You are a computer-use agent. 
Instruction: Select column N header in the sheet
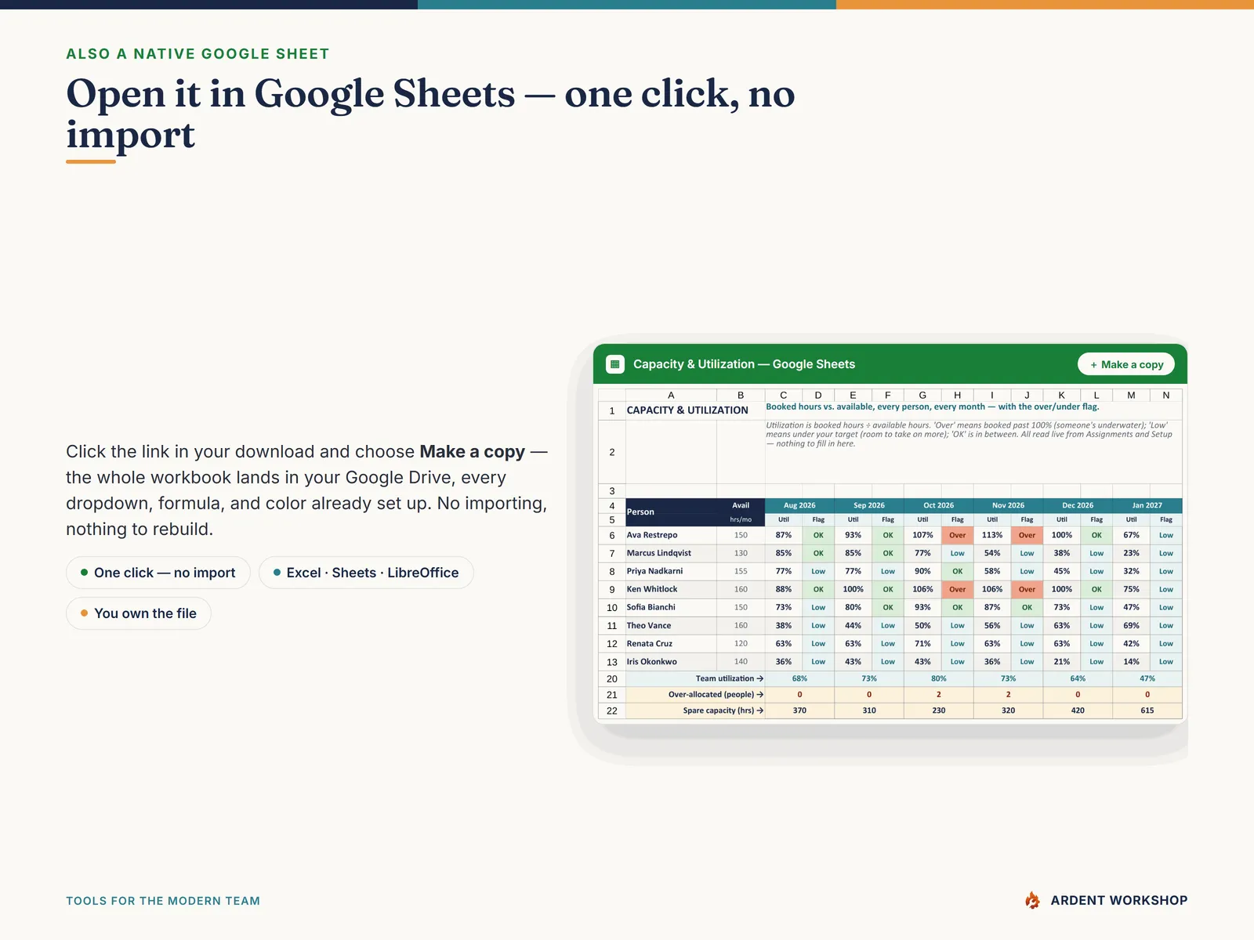pos(1166,395)
